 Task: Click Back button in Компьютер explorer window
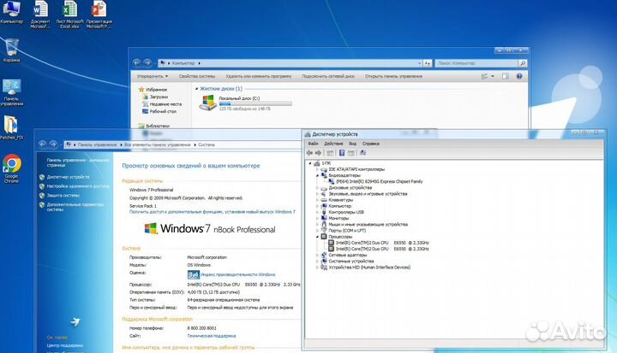[x=136, y=62]
